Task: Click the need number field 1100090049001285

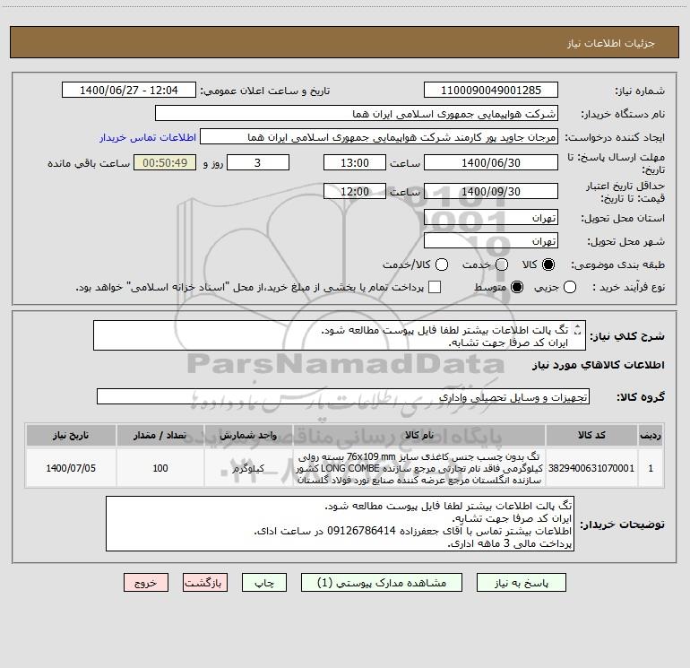Action: [491, 90]
